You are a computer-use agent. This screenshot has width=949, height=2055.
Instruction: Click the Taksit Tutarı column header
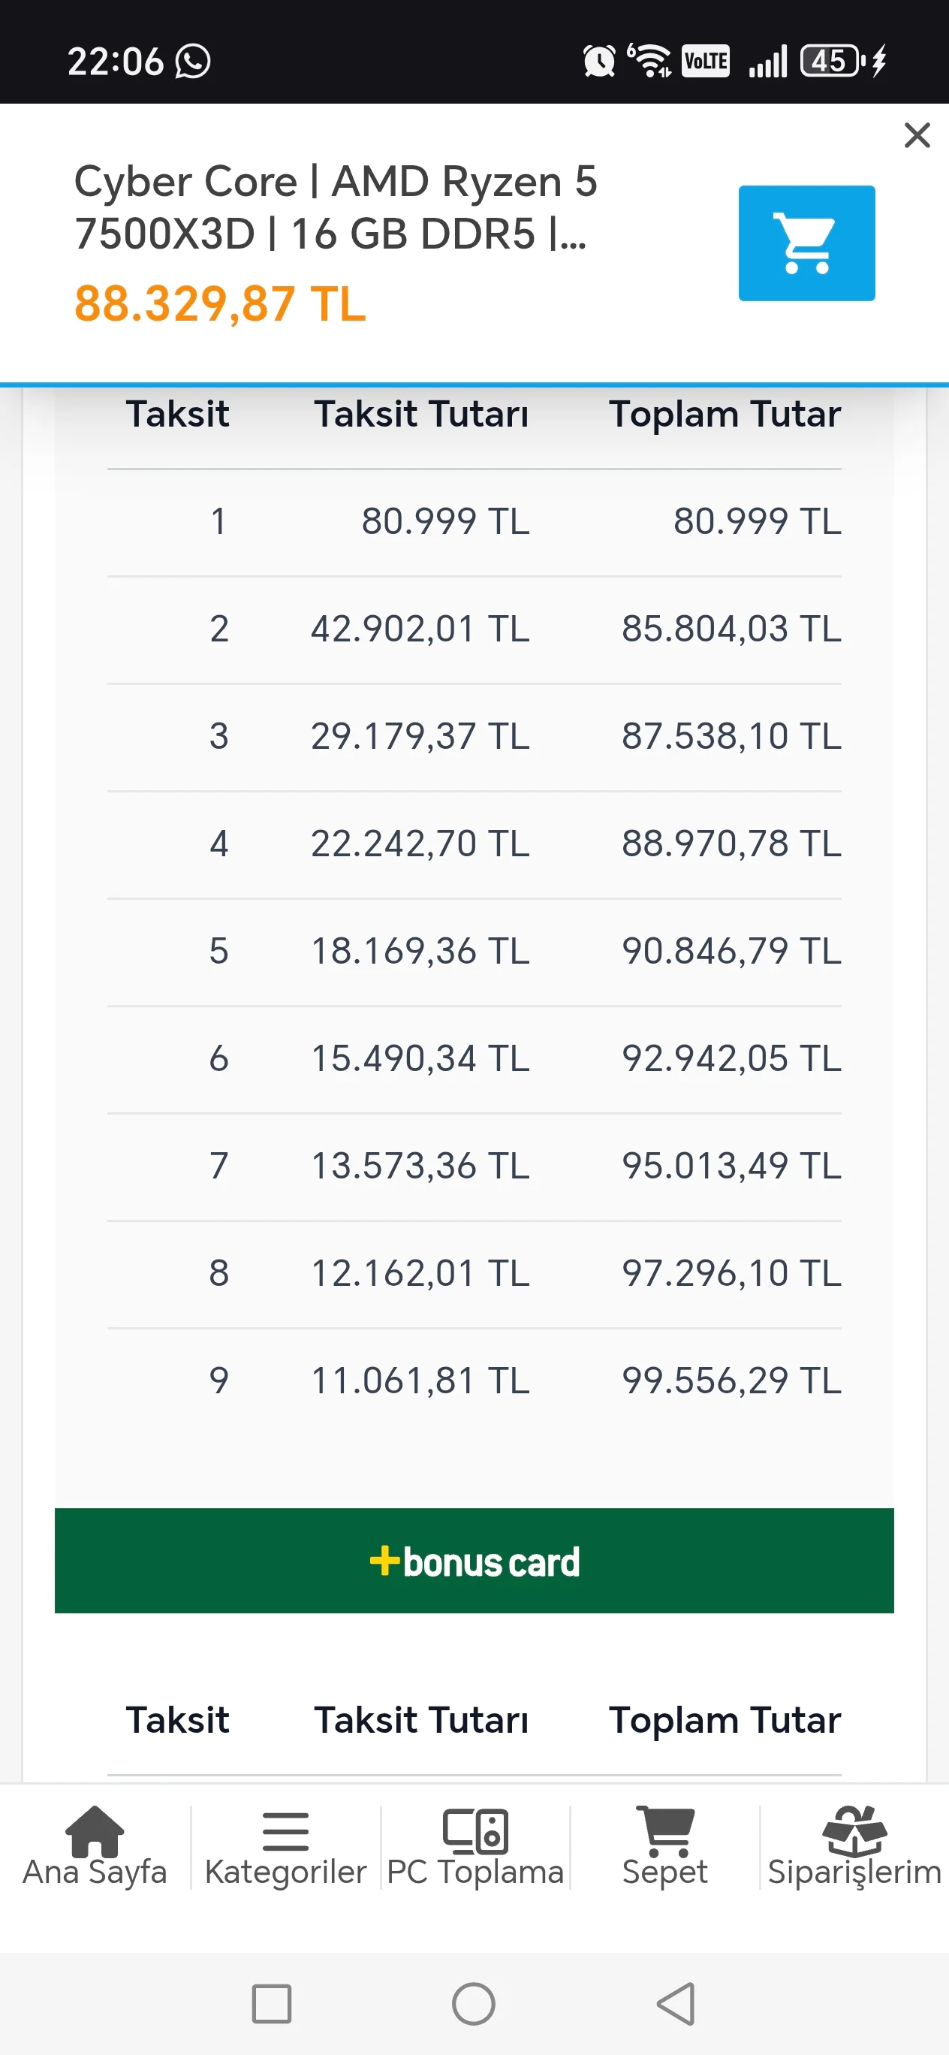coord(421,414)
